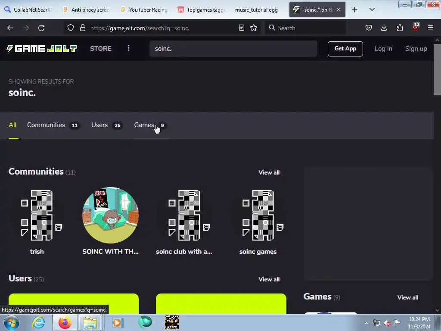This screenshot has height=331, width=441.
Task: Click the Firefox taskbar icon
Action: coord(65,322)
